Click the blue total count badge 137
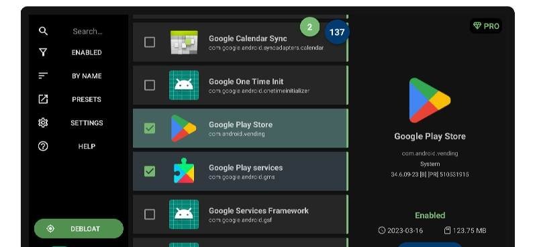This screenshot has width=537, height=247. [337, 32]
